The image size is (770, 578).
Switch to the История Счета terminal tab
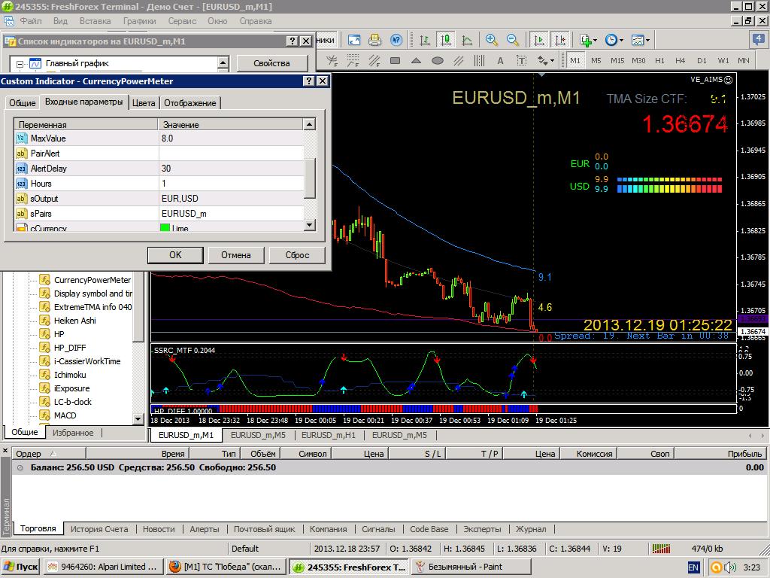(99, 529)
